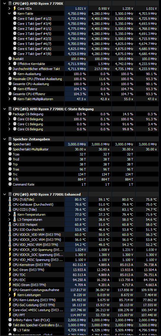Click the clock icon of Core 0 Takt
This screenshot has height=336, width=161.
tap(14, 19)
